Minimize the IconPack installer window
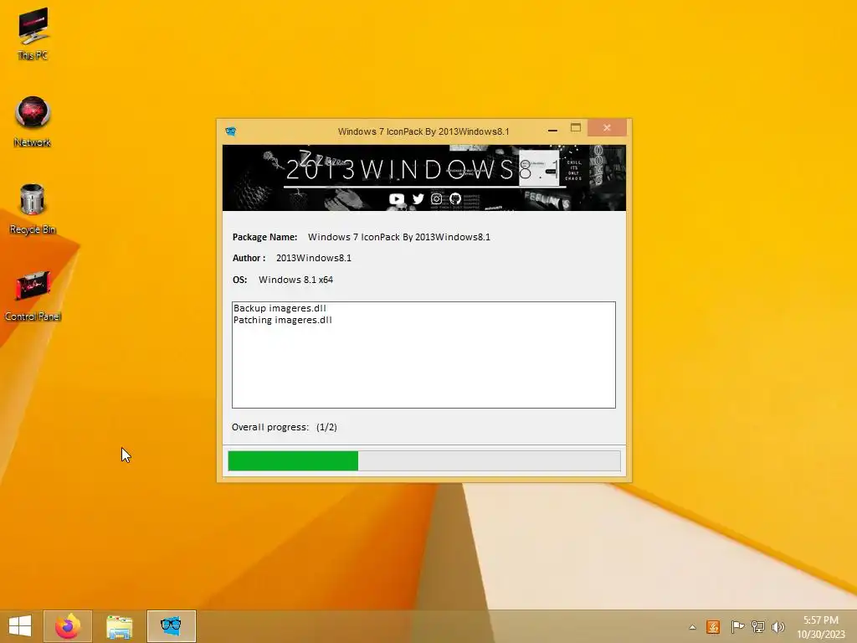Image resolution: width=857 pixels, height=643 pixels. coord(552,130)
